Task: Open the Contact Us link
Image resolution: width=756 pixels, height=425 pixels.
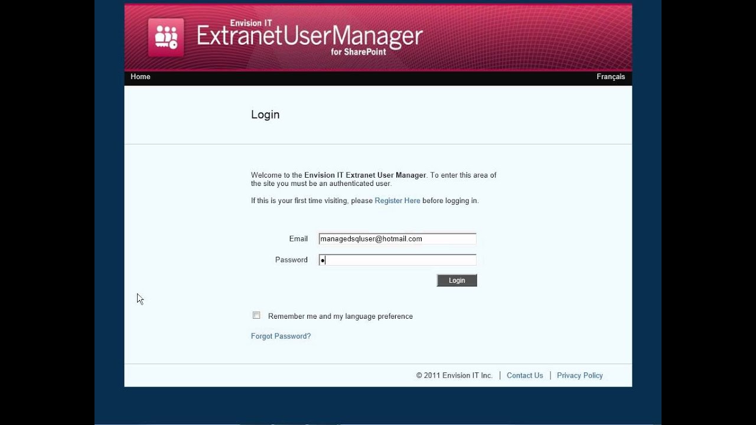Action: point(524,375)
